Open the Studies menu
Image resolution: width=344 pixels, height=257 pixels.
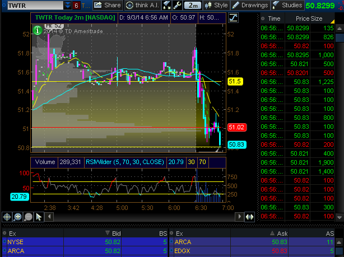[x=287, y=5]
